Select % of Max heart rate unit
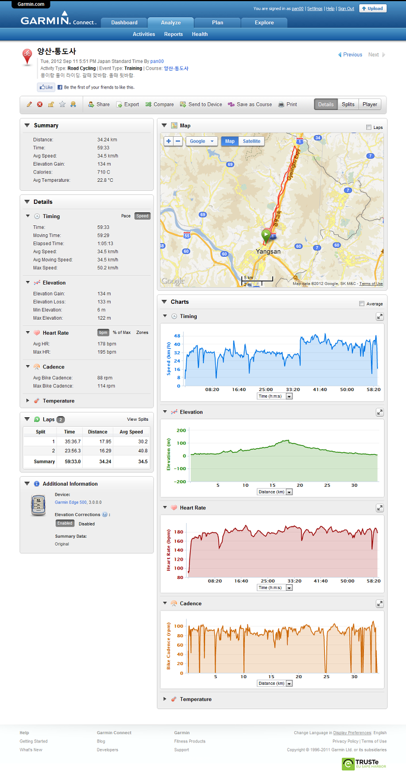Screen dimensions: 406x784 [122, 332]
